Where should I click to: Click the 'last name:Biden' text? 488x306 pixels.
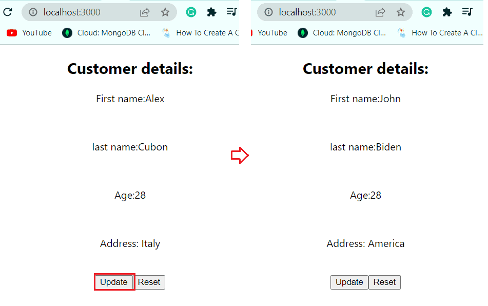[366, 147]
